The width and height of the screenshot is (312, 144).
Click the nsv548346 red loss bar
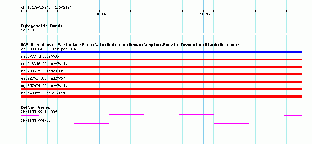[161, 67]
